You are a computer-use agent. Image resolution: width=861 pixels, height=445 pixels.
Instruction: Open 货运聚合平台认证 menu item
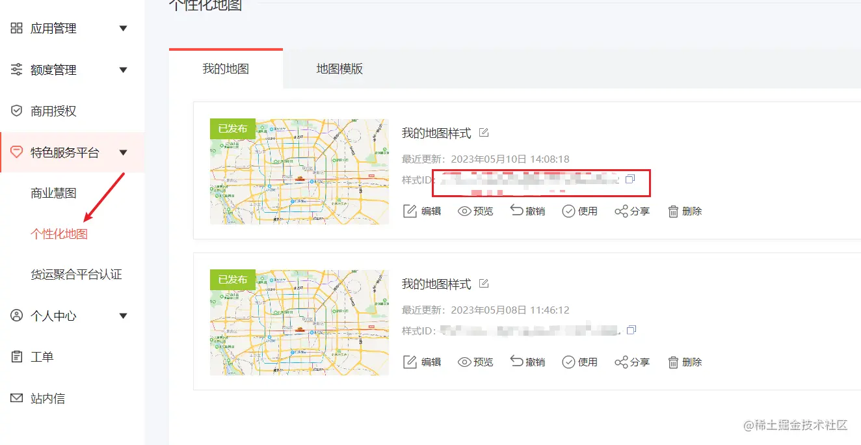76,275
